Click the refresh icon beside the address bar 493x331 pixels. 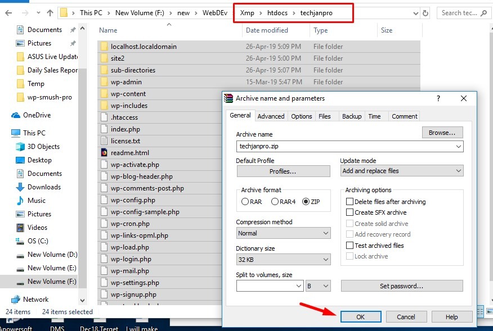click(x=425, y=12)
